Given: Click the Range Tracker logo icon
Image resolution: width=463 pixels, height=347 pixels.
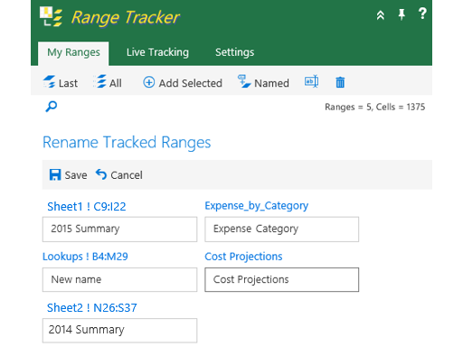Looking at the screenshot, I should [x=52, y=17].
